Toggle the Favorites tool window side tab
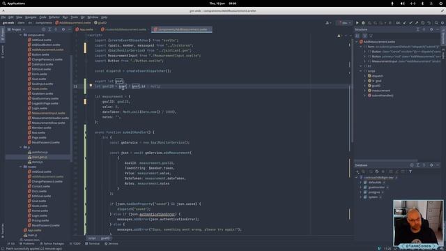The width and height of the screenshot is (446, 251). point(3,231)
